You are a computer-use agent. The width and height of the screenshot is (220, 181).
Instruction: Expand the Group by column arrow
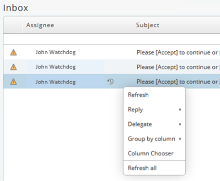(x=180, y=139)
